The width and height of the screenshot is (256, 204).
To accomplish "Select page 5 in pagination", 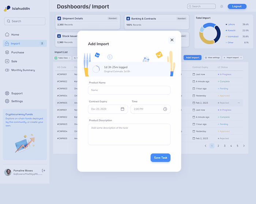I will [237, 146].
